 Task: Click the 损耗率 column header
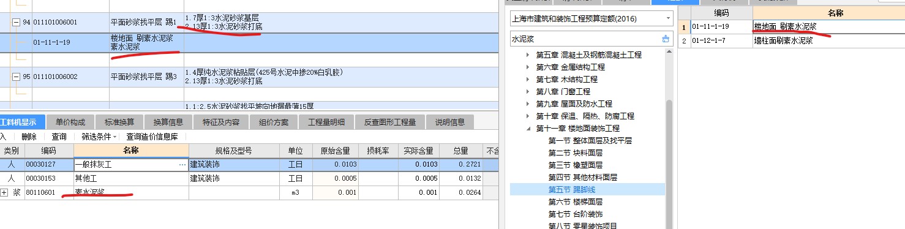pyautogui.click(x=378, y=151)
